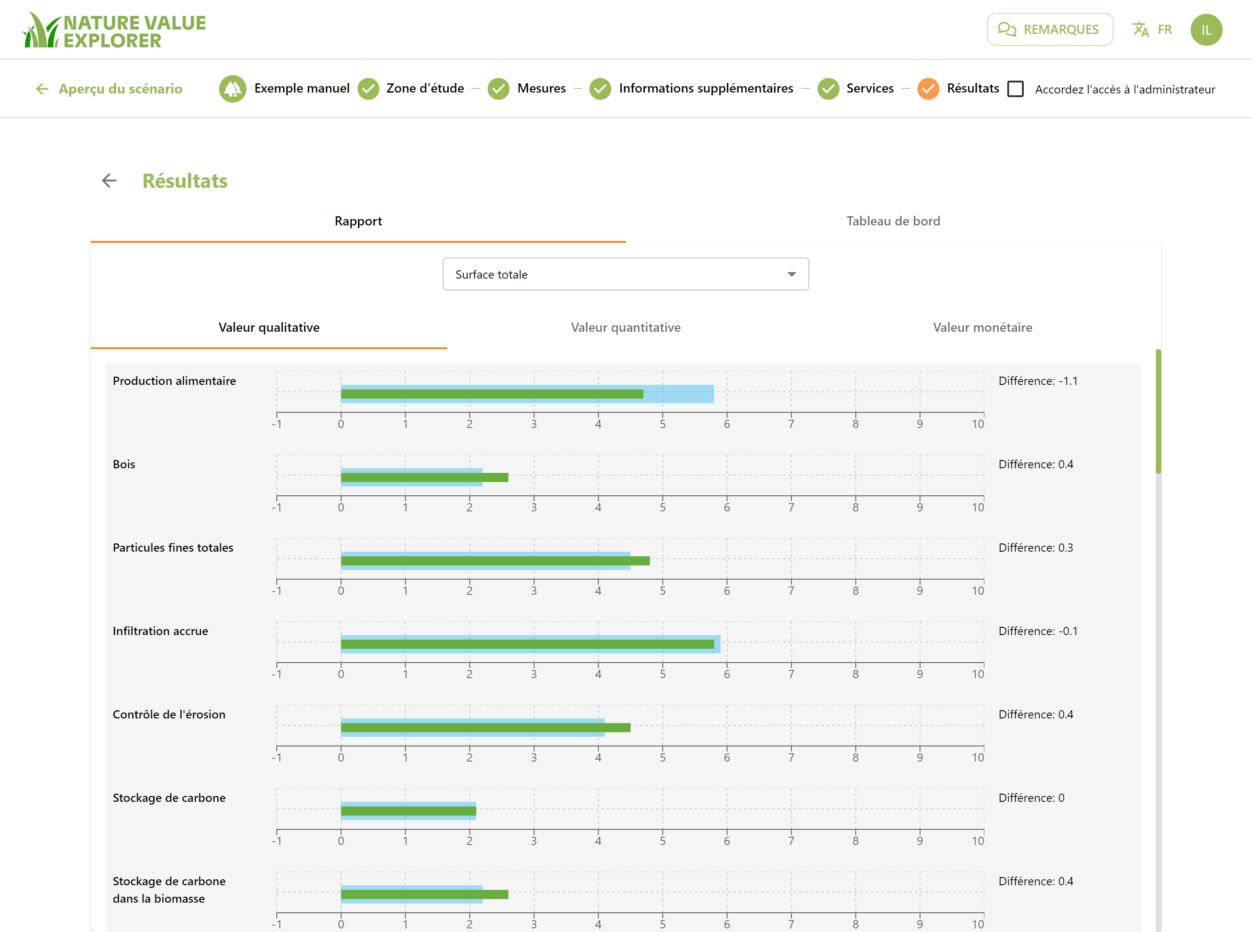Select the Valeur quantitative tab
Screen dimensions: 1252x932
pyautogui.click(x=625, y=328)
